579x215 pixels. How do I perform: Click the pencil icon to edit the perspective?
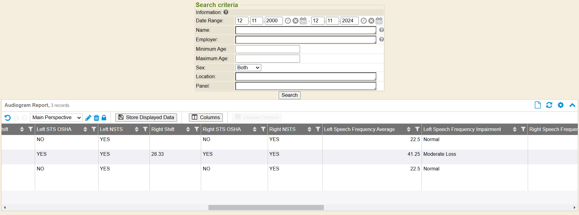[88, 118]
